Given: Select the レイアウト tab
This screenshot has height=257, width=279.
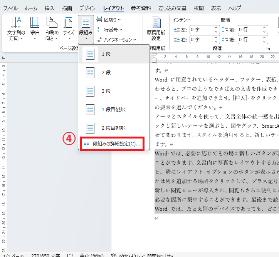Looking at the screenshot, I should 113,8.
